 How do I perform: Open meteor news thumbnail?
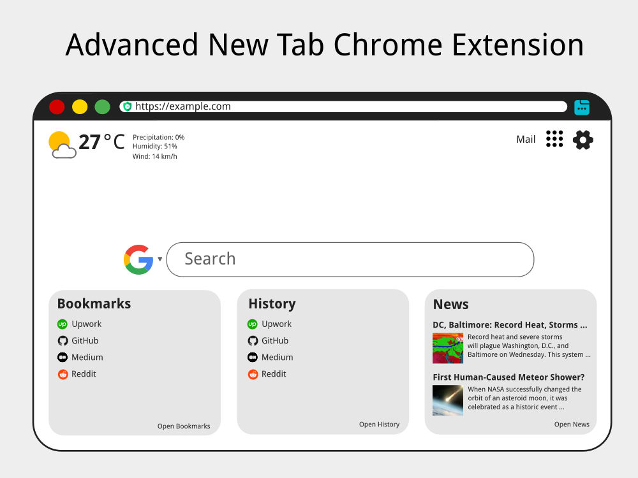(x=448, y=400)
